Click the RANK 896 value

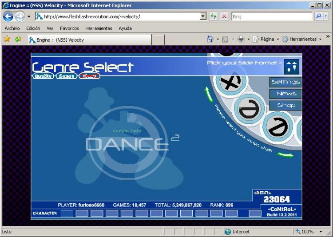pyautogui.click(x=222, y=205)
